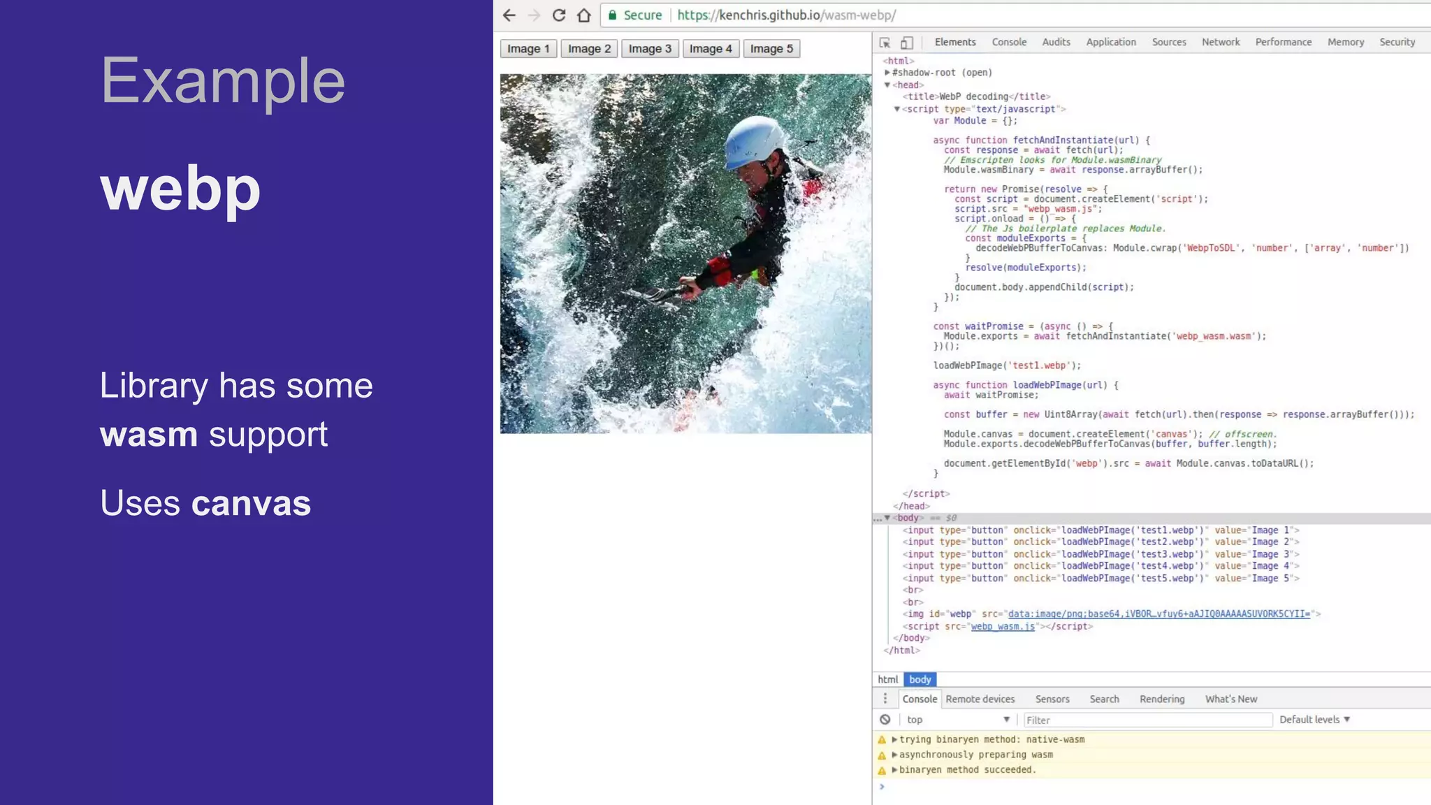The width and height of the screenshot is (1431, 805).
Task: Select the input row for test4.webp
Action: pyautogui.click(x=1101, y=567)
